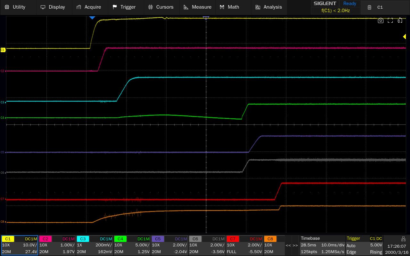
Task: Click the network status icon
Action: pyautogui.click(x=403, y=239)
